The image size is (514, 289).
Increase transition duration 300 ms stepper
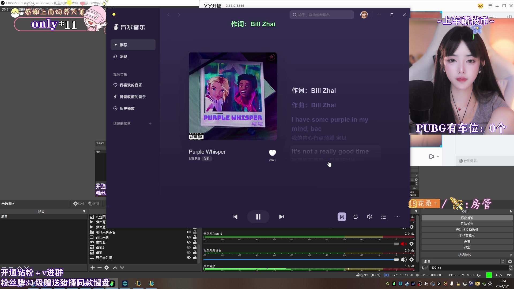(x=511, y=267)
